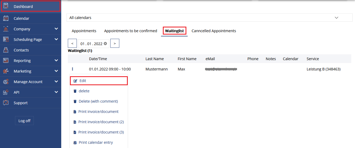Viewport: 355px width, 148px height.
Task: Click the Dashboard sidebar icon
Action: (x=6, y=6)
